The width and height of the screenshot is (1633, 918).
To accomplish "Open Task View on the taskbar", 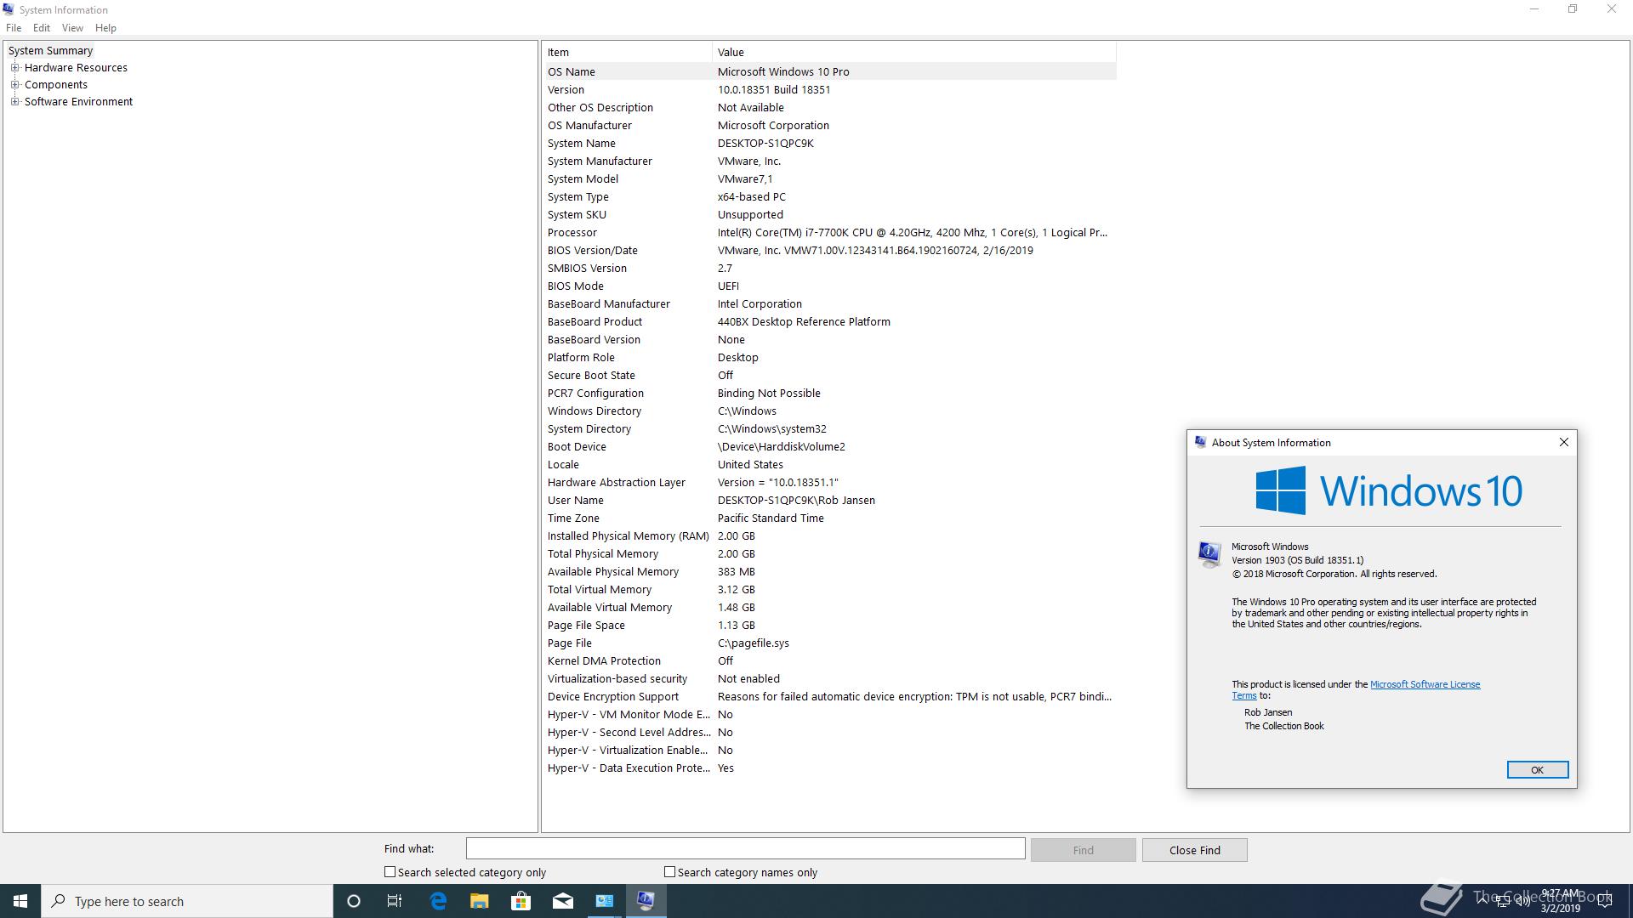I will tap(395, 901).
